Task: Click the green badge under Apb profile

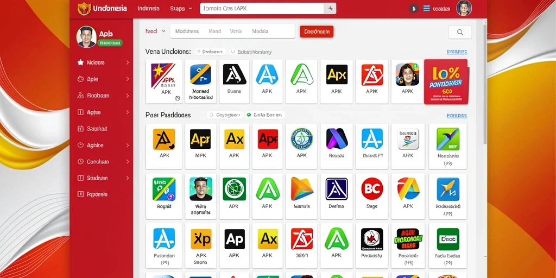Action: click(110, 43)
